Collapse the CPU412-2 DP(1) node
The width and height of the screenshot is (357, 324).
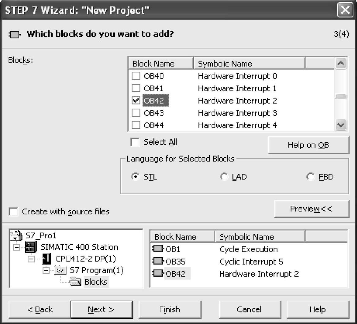[32, 259]
